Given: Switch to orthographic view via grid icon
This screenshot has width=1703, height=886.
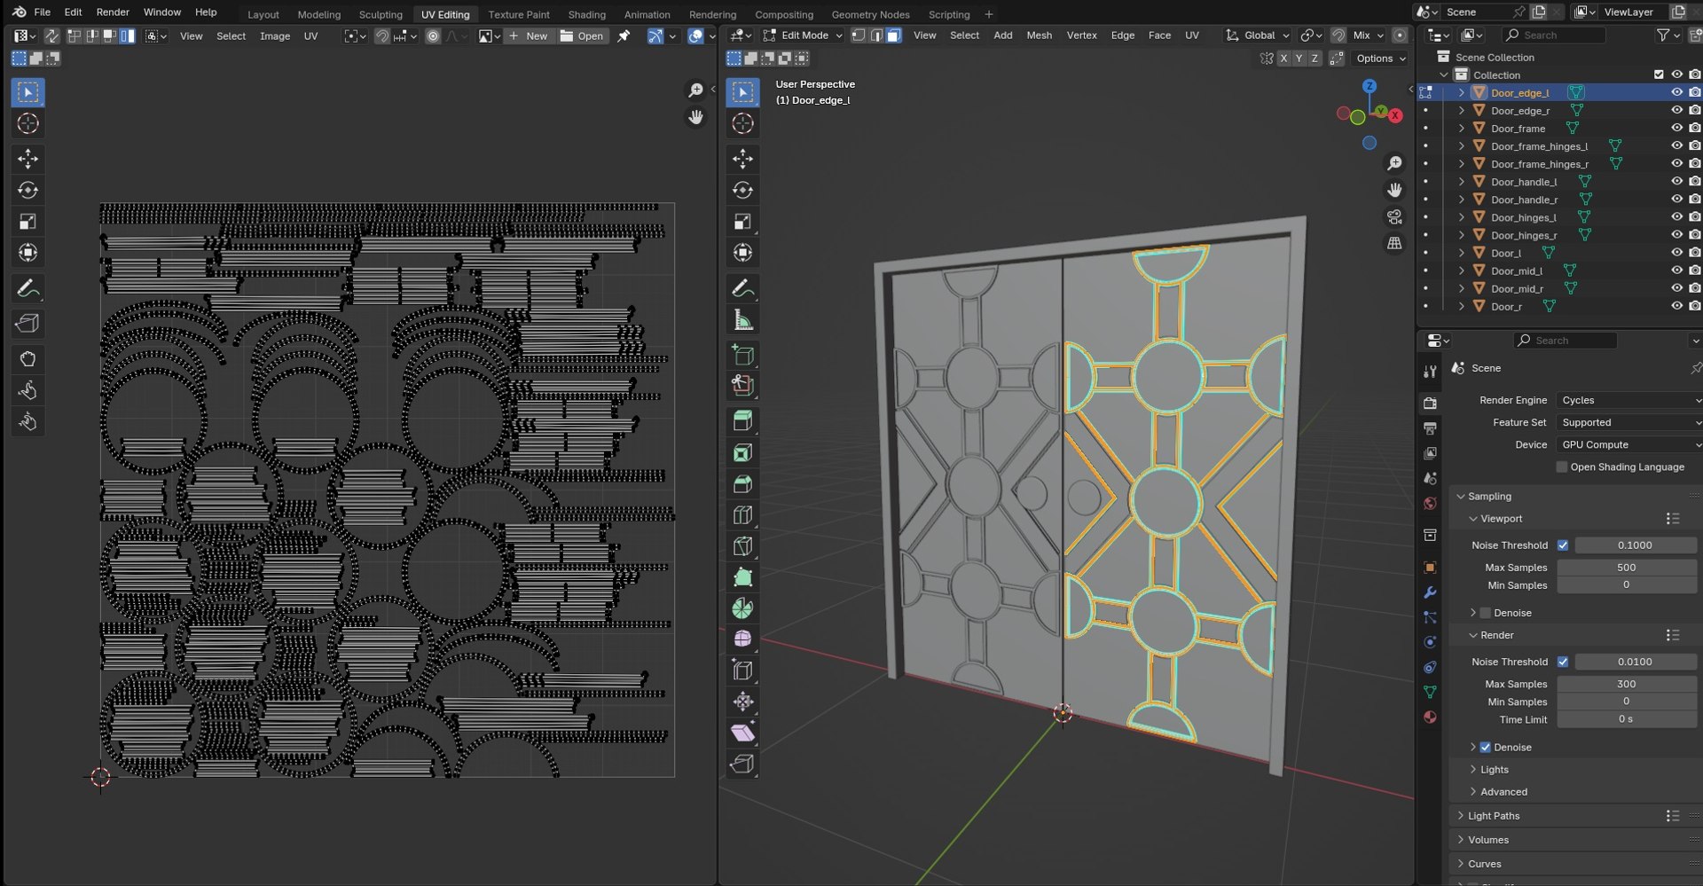Looking at the screenshot, I should [1394, 243].
